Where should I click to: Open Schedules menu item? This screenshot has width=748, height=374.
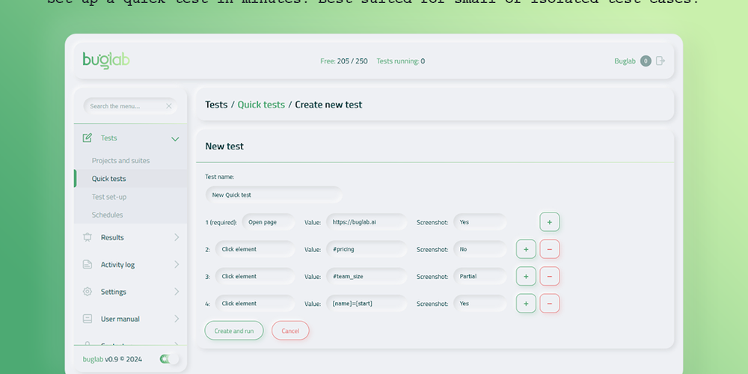130,215
